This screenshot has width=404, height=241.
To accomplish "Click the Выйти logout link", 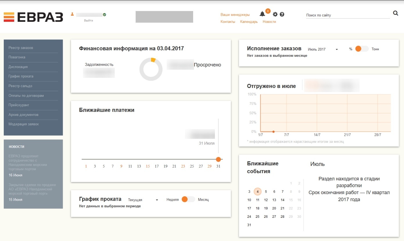I will pyautogui.click(x=89, y=21).
